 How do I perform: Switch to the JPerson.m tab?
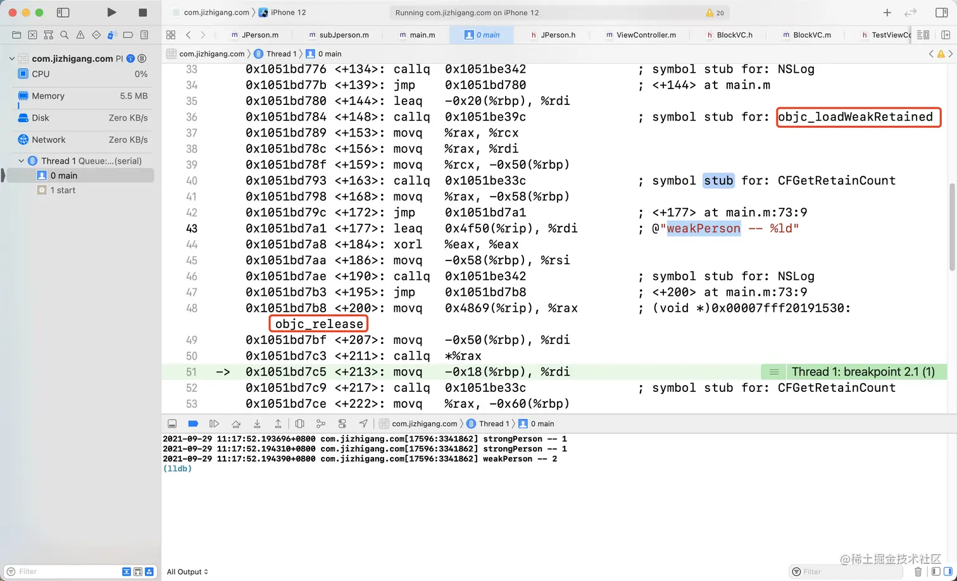tap(254, 35)
